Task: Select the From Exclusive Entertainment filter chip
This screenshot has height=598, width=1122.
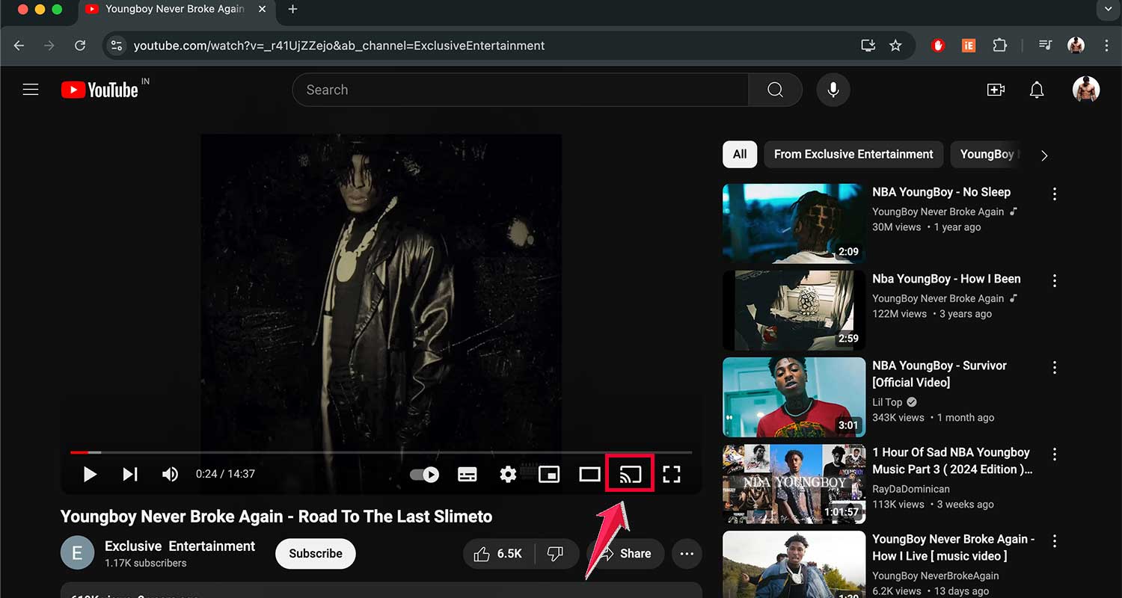Action: point(853,154)
